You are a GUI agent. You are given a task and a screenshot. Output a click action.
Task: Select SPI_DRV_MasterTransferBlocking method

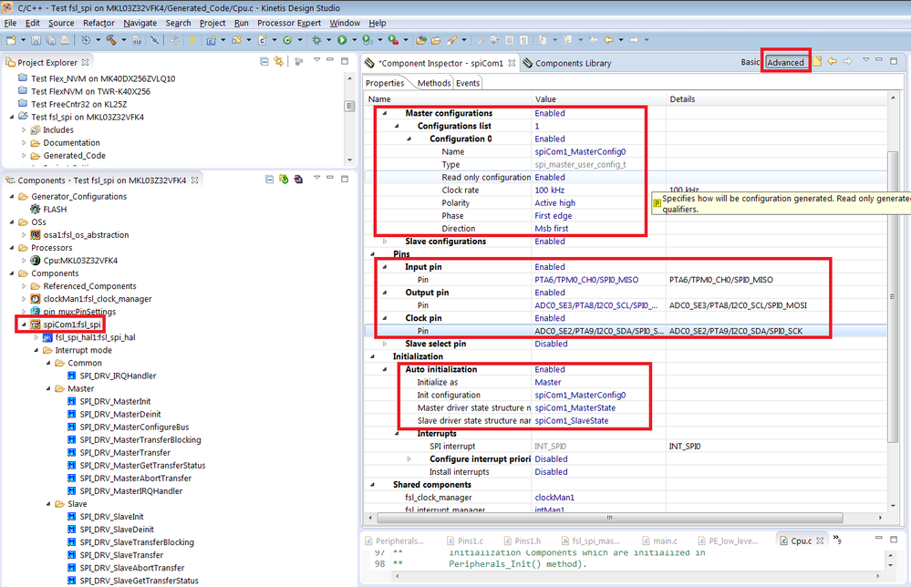140,439
